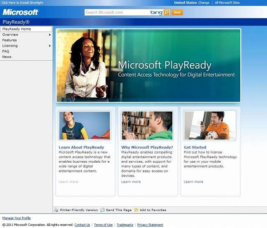Open All Microsoft Sites link
The width and height of the screenshot is (267, 228).
click(x=227, y=2)
